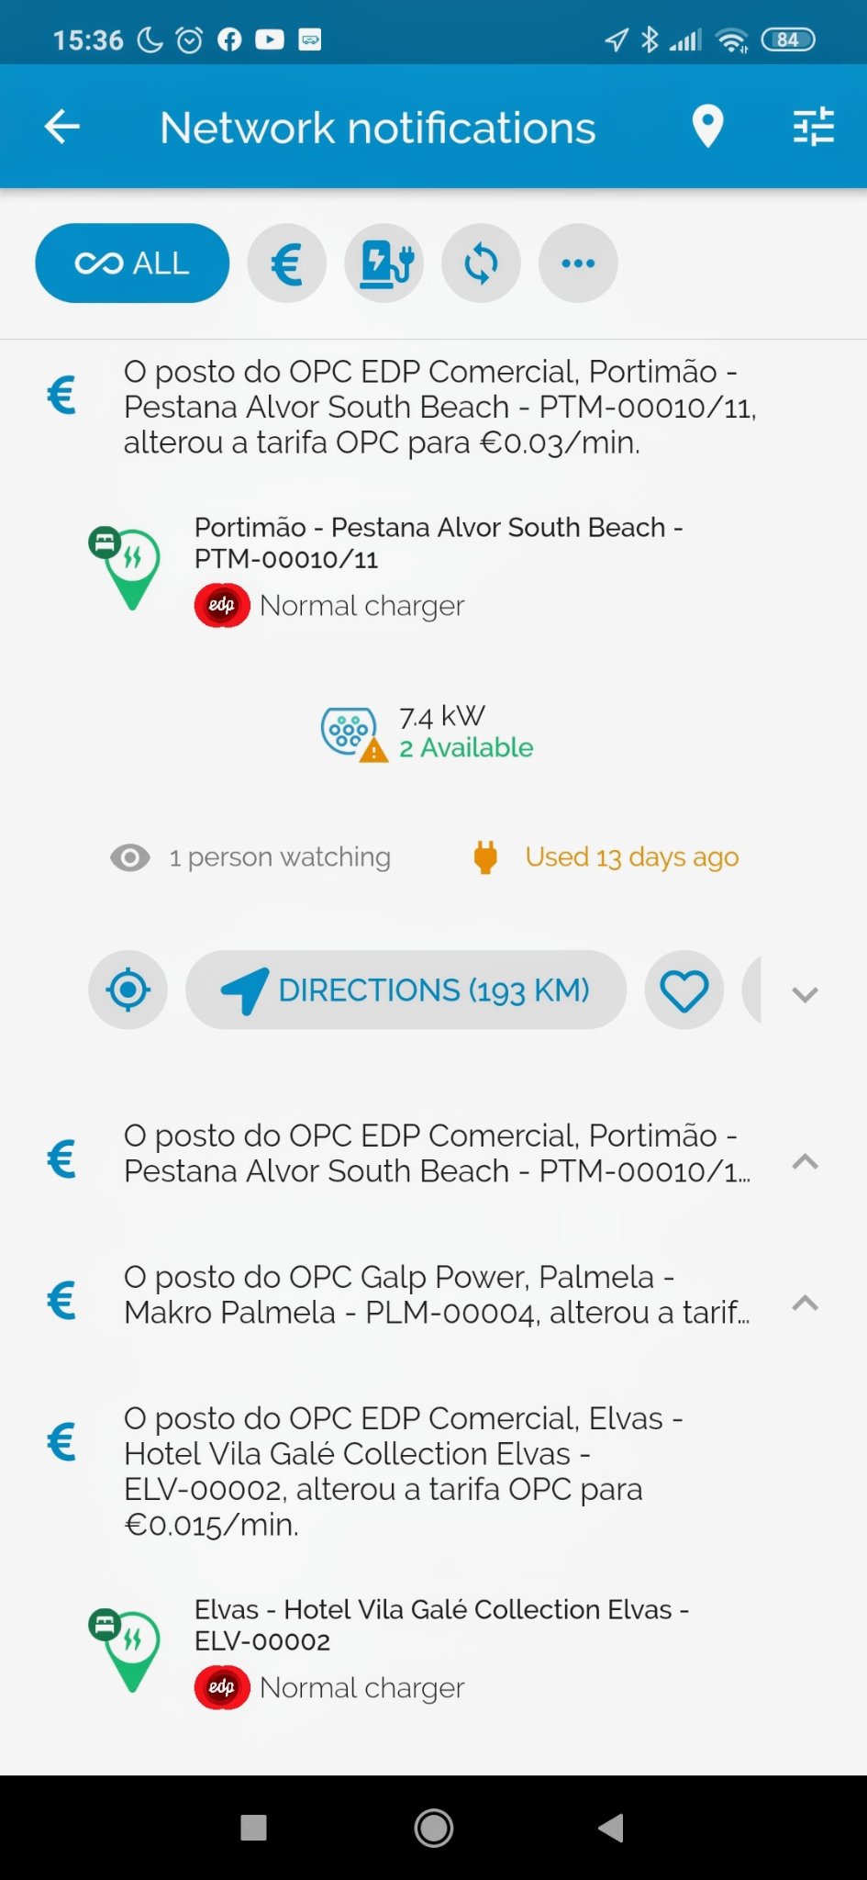Image resolution: width=867 pixels, height=1880 pixels.
Task: Tap the Portimão charger map pin icon
Action: 127,566
